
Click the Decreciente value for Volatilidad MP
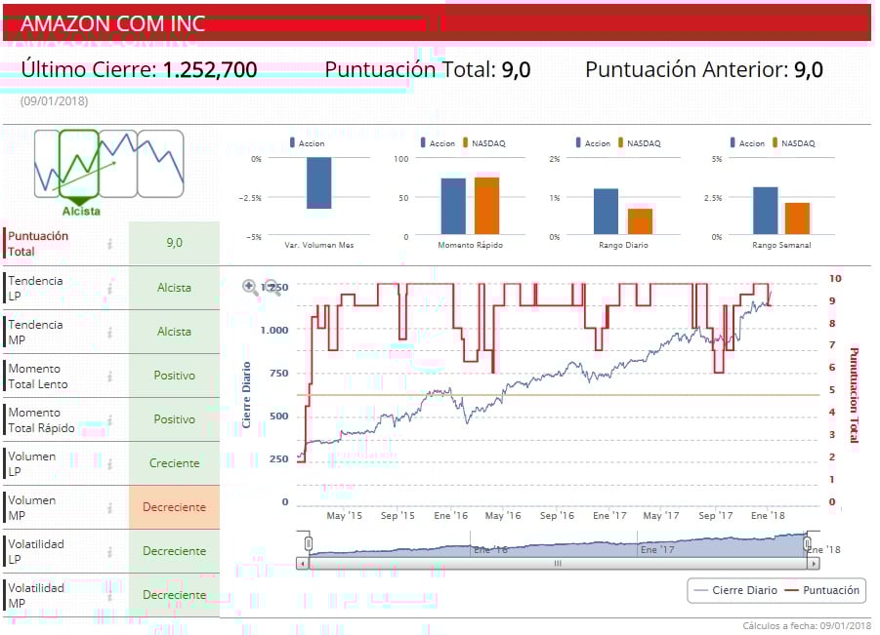coord(174,595)
